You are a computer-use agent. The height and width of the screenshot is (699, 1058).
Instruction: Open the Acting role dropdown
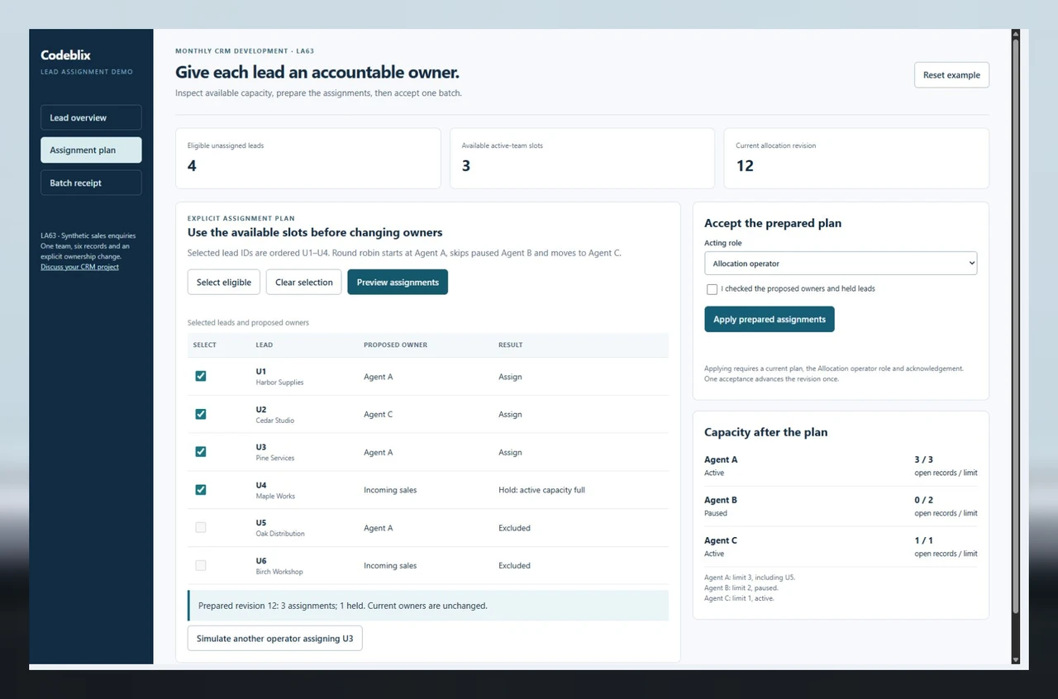(x=841, y=264)
